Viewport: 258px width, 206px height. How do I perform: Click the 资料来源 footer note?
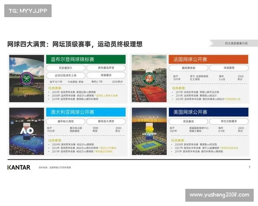click(x=55, y=167)
